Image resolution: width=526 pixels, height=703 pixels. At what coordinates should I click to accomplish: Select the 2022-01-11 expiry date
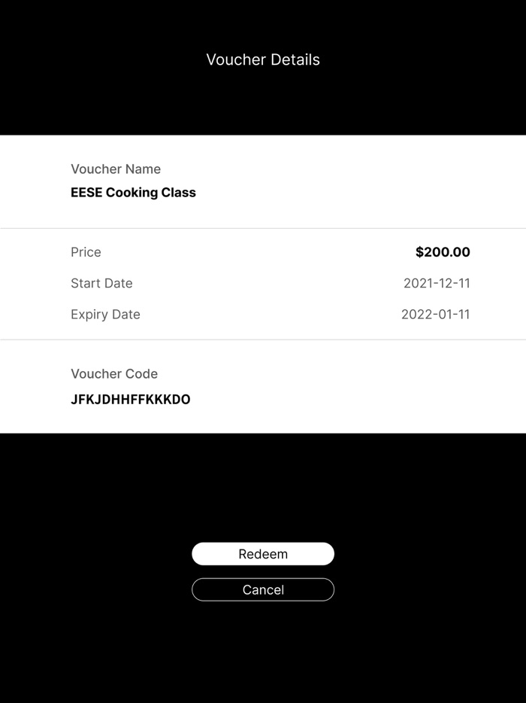point(436,315)
